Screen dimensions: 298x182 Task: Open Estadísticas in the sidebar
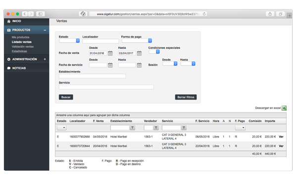pos(19,51)
